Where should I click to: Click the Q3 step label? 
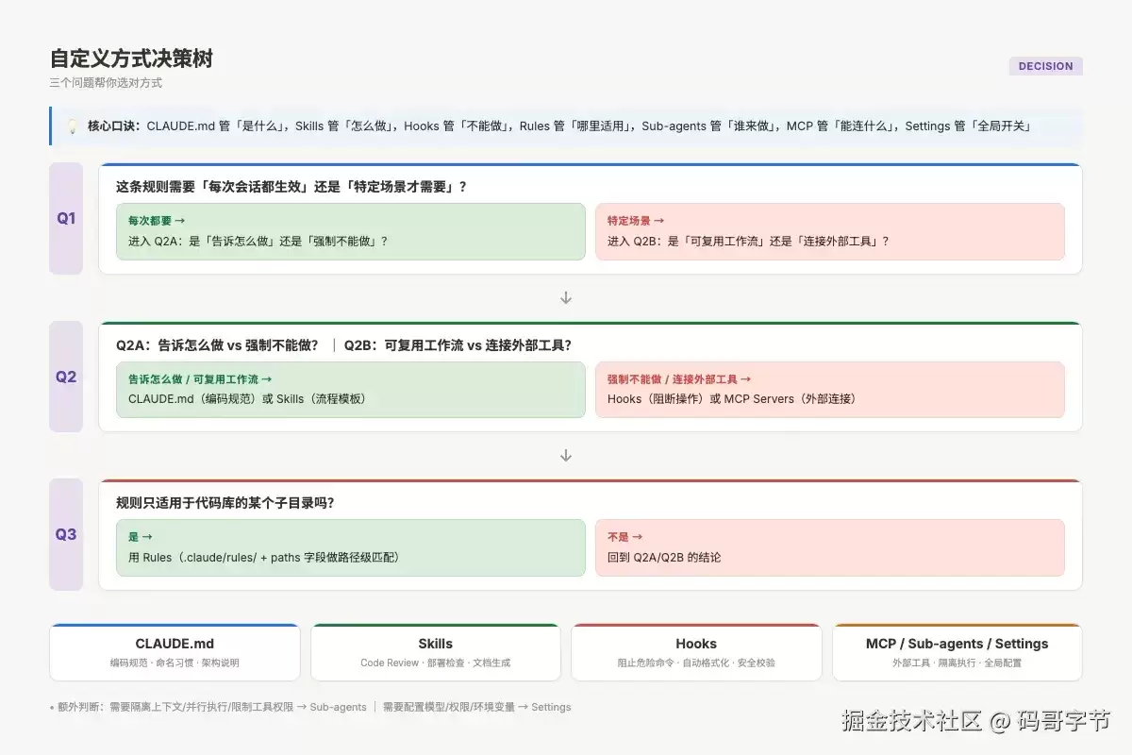click(66, 534)
